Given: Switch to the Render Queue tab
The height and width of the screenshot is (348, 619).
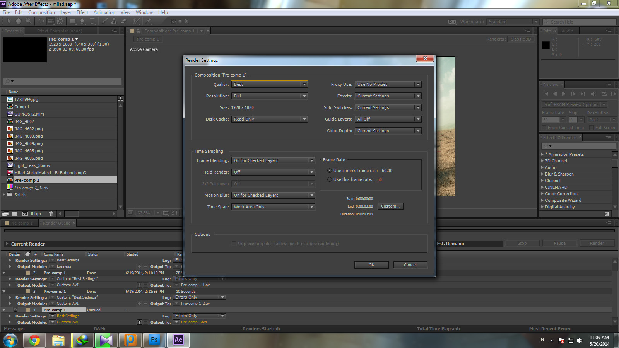Looking at the screenshot, I should [x=57, y=223].
